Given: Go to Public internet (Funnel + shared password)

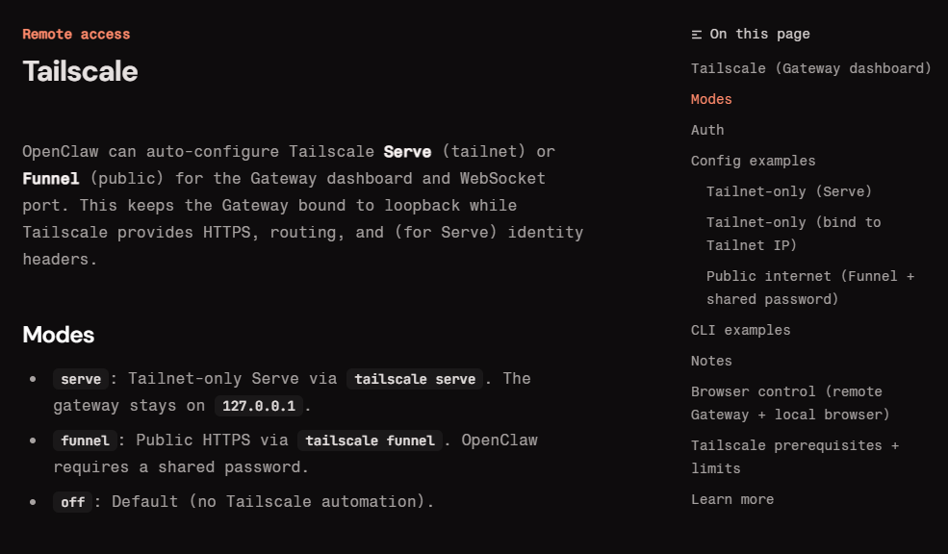Looking at the screenshot, I should [x=810, y=288].
